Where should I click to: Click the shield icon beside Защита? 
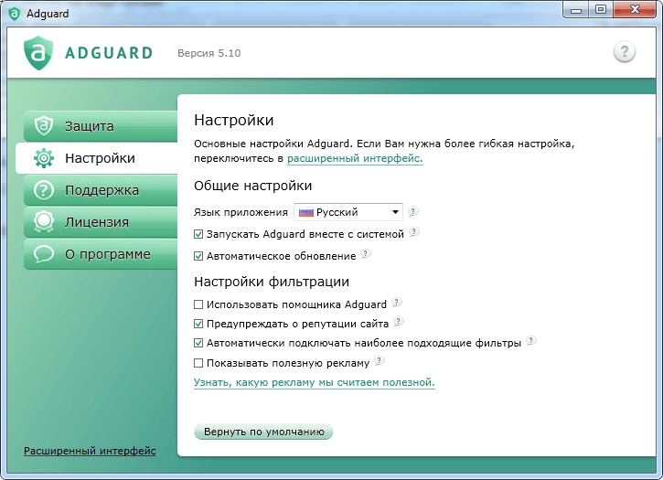(44, 126)
